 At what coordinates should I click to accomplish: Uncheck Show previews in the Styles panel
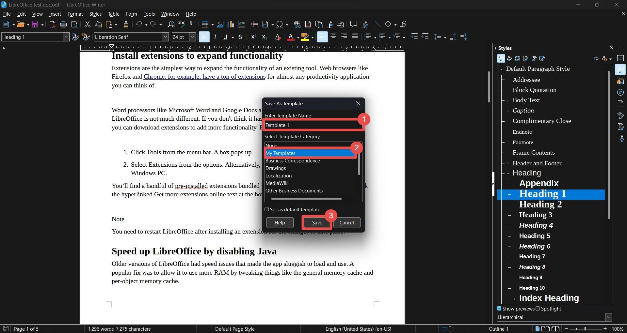pyautogui.click(x=499, y=309)
